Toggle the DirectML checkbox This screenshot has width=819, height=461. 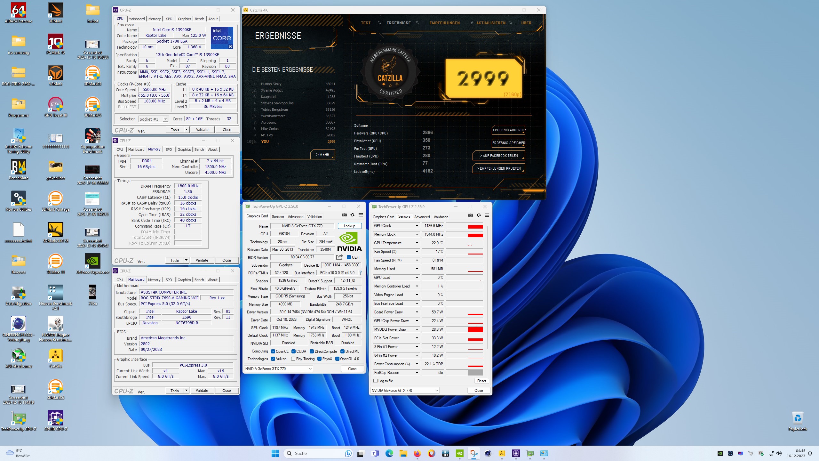click(342, 352)
